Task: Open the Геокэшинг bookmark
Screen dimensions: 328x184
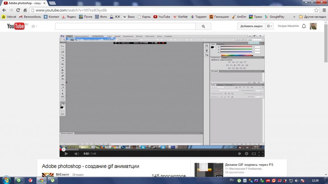Action: click(219, 17)
